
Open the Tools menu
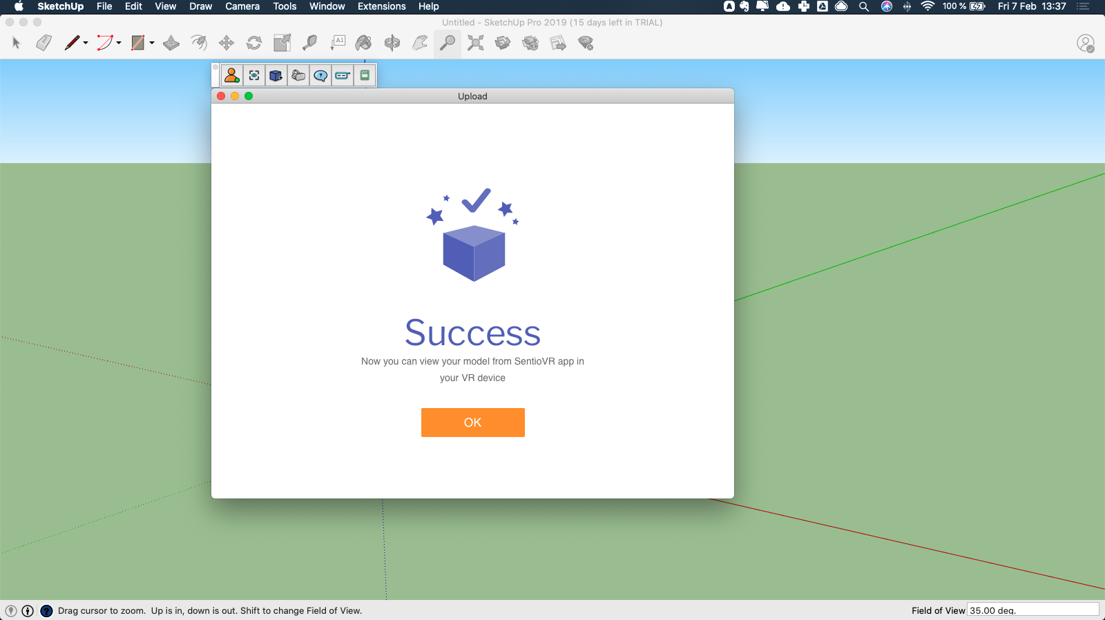(x=285, y=6)
